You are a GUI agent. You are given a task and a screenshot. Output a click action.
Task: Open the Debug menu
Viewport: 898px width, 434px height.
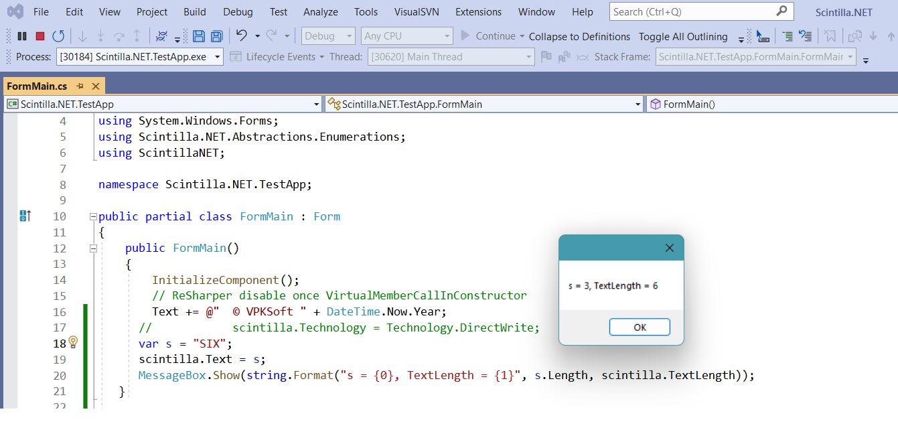click(x=238, y=11)
